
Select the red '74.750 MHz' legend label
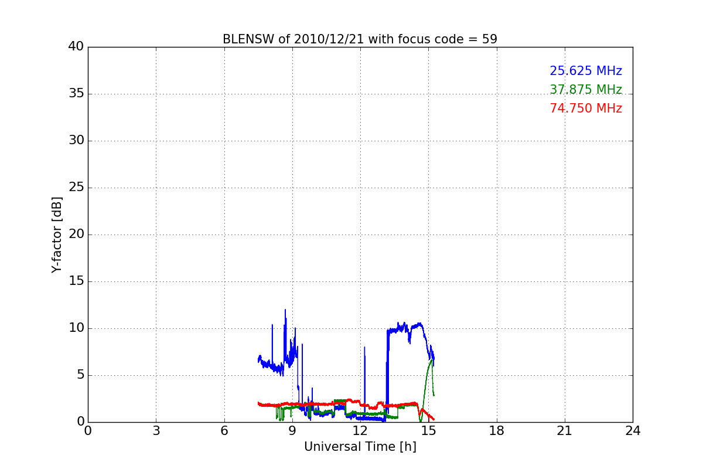click(586, 108)
